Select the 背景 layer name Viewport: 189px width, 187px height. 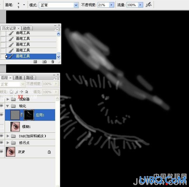[x=21, y=152]
